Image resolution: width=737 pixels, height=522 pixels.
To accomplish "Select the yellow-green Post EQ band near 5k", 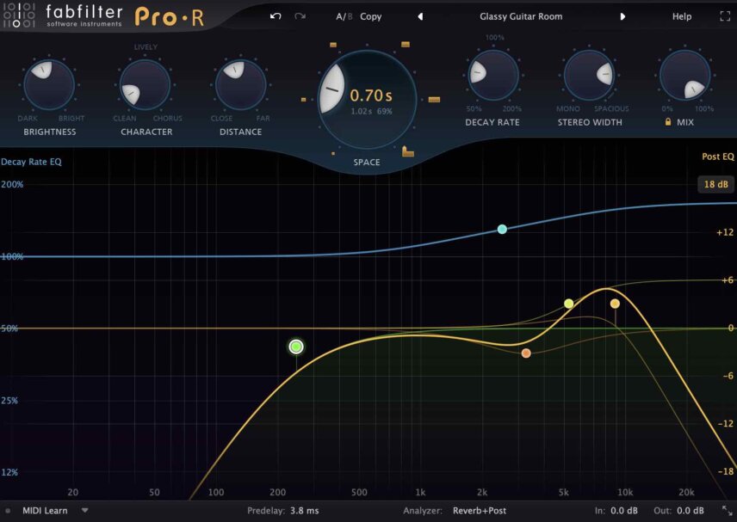I will pyautogui.click(x=569, y=304).
